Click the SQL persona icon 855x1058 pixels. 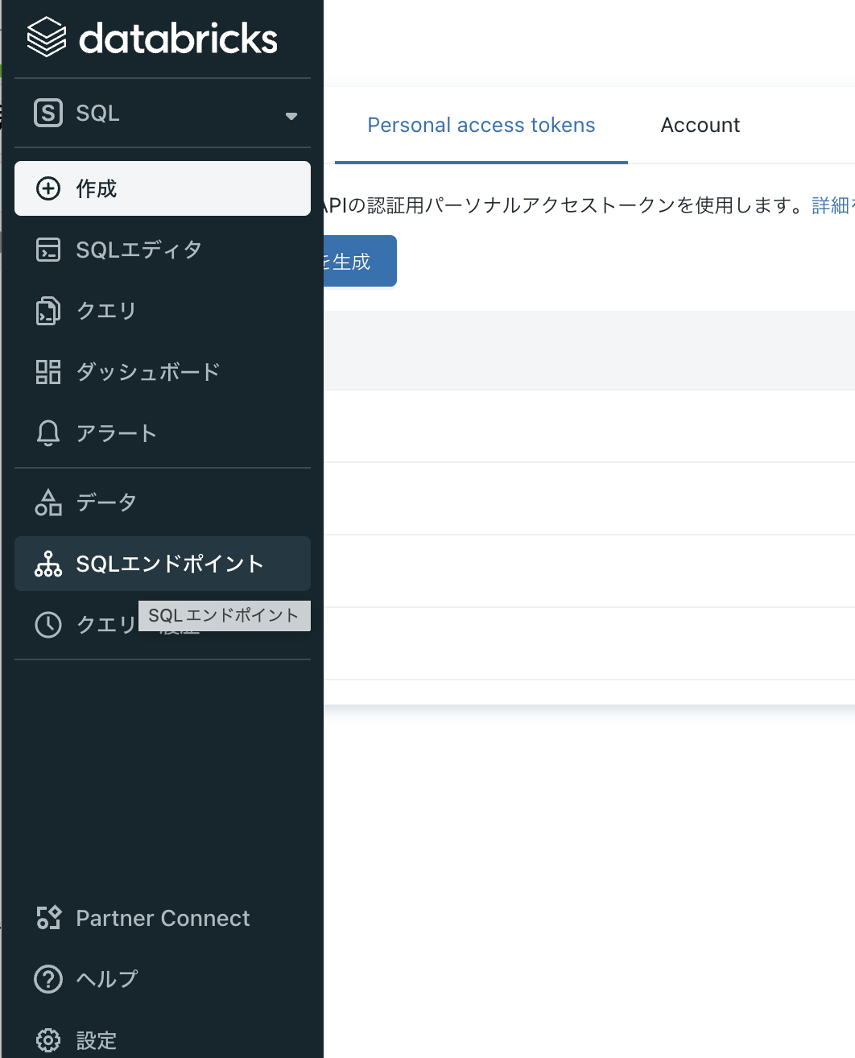[48, 113]
